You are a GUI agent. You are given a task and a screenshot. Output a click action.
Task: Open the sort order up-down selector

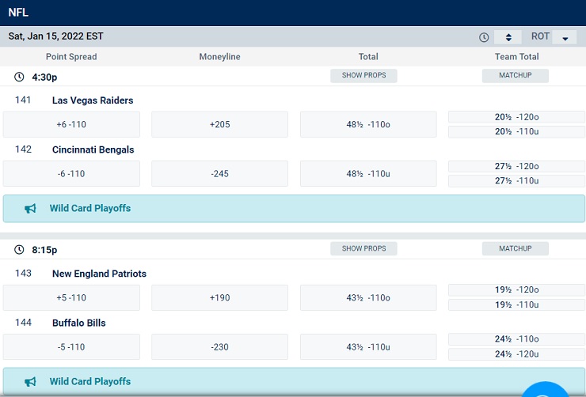[508, 37]
